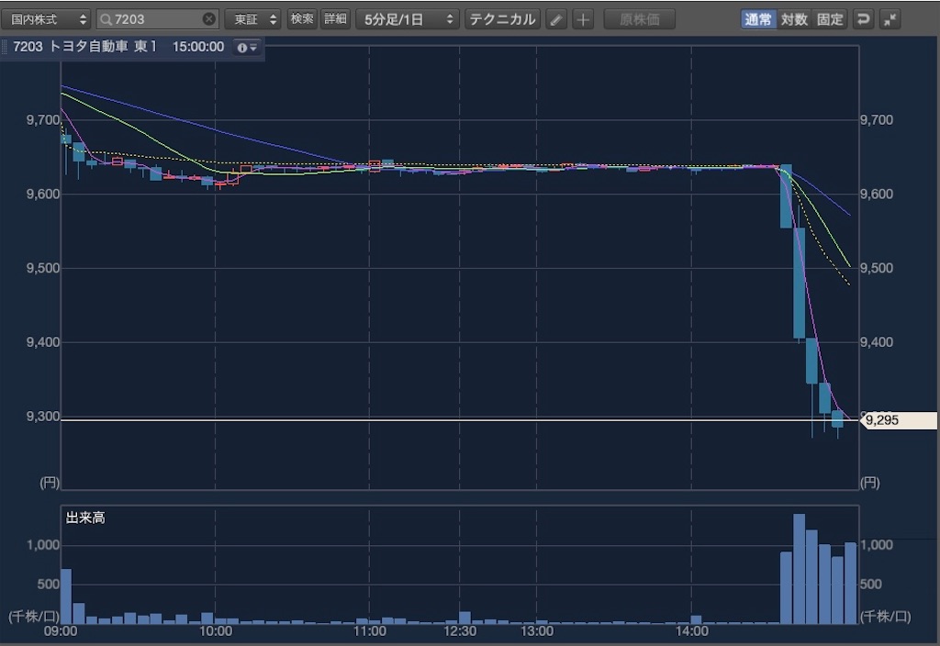
Task: Click the 検索 button
Action: pyautogui.click(x=301, y=19)
